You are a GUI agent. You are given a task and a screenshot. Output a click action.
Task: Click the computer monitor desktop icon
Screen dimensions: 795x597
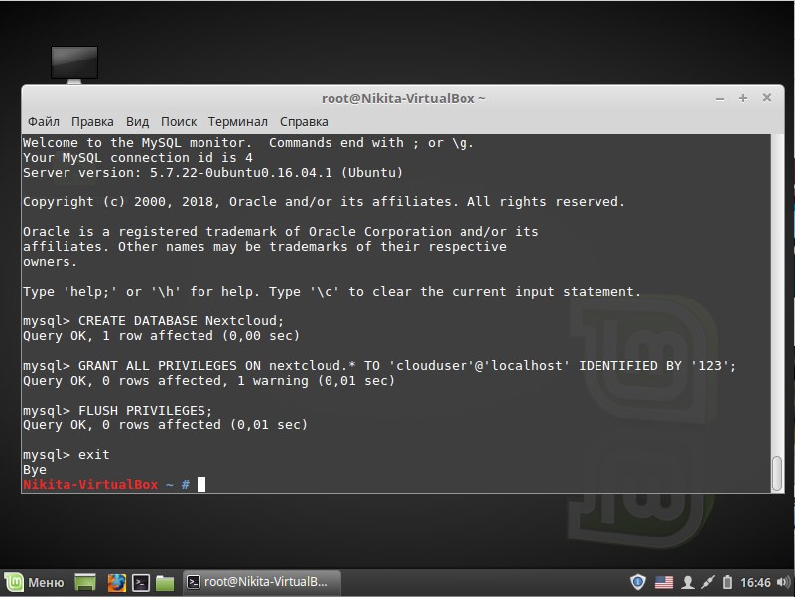point(74,64)
